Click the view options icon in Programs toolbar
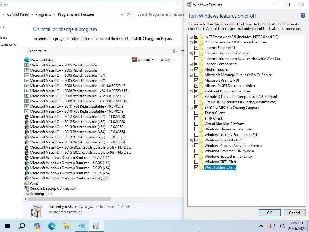The height and width of the screenshot is (232, 309). click(x=175, y=51)
